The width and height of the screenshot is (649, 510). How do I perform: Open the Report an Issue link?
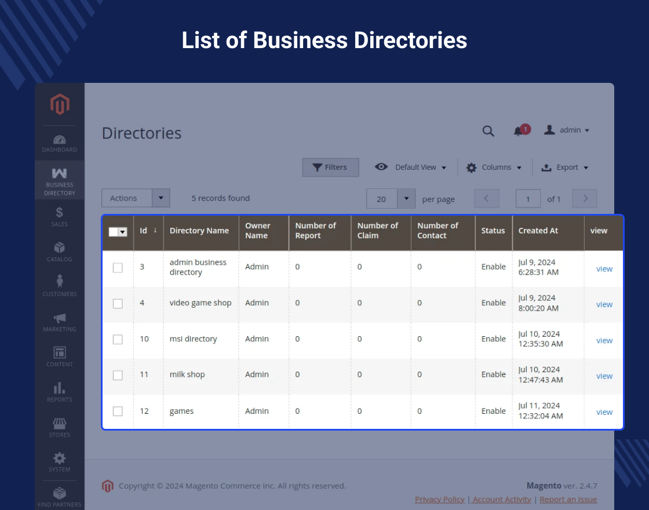pyautogui.click(x=568, y=499)
